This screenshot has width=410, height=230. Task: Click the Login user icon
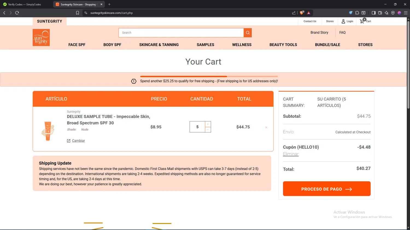pos(343,21)
